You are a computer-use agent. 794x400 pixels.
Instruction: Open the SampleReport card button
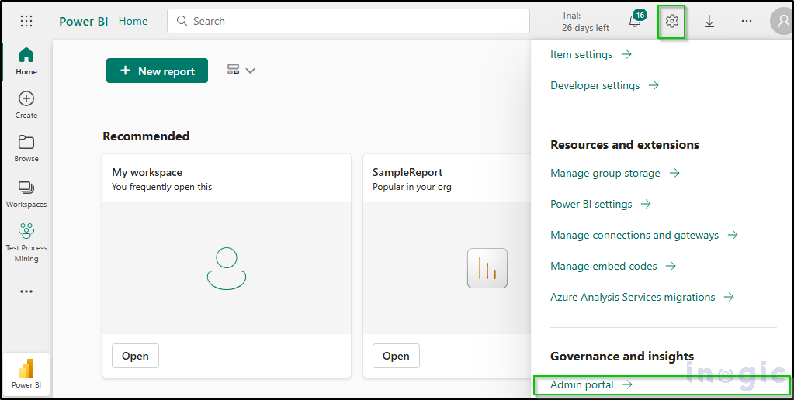(396, 356)
